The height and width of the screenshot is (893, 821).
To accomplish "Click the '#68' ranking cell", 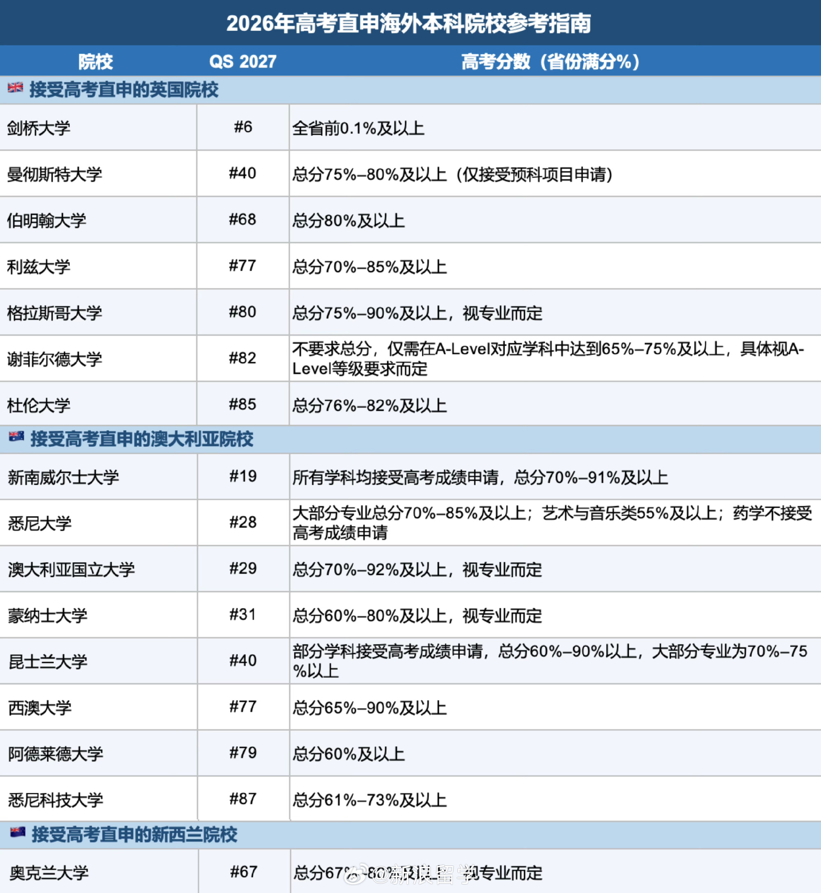I will click(x=243, y=219).
